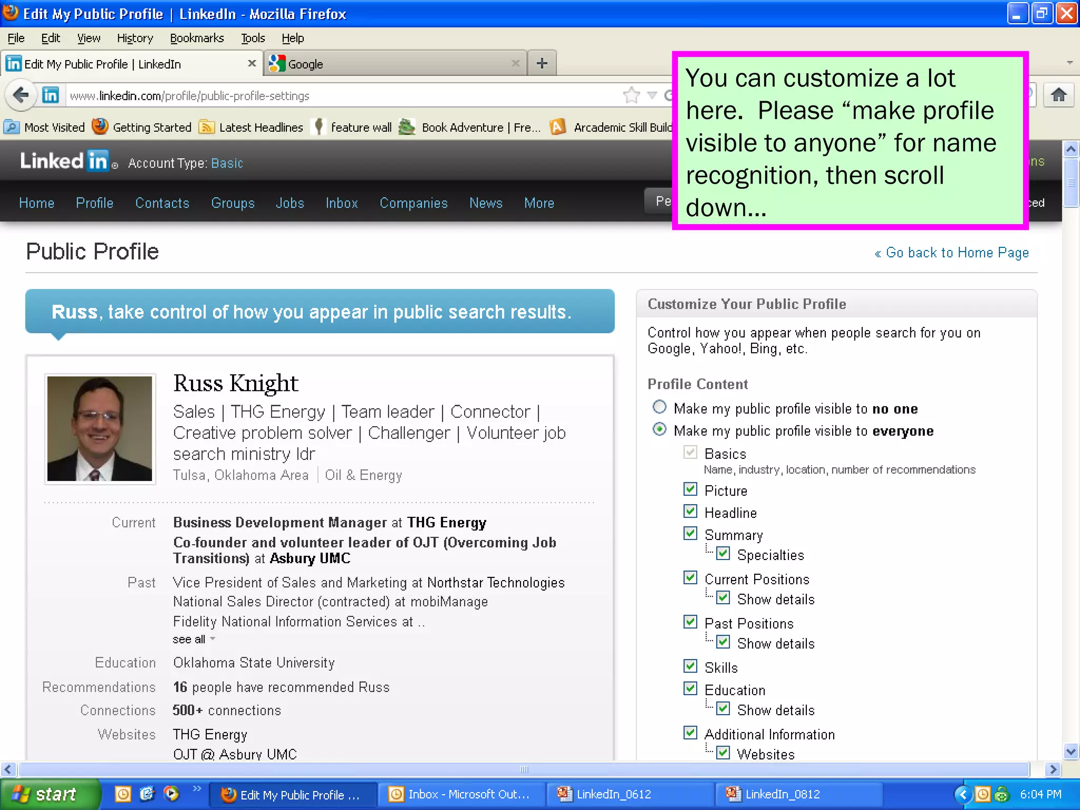Open the Latest Headlines feed bookmark

pos(251,127)
